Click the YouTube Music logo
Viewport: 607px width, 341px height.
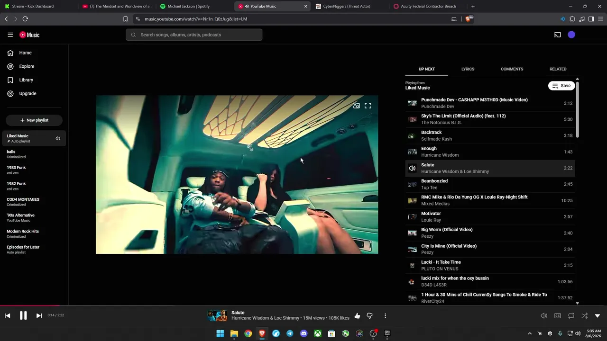pos(29,35)
